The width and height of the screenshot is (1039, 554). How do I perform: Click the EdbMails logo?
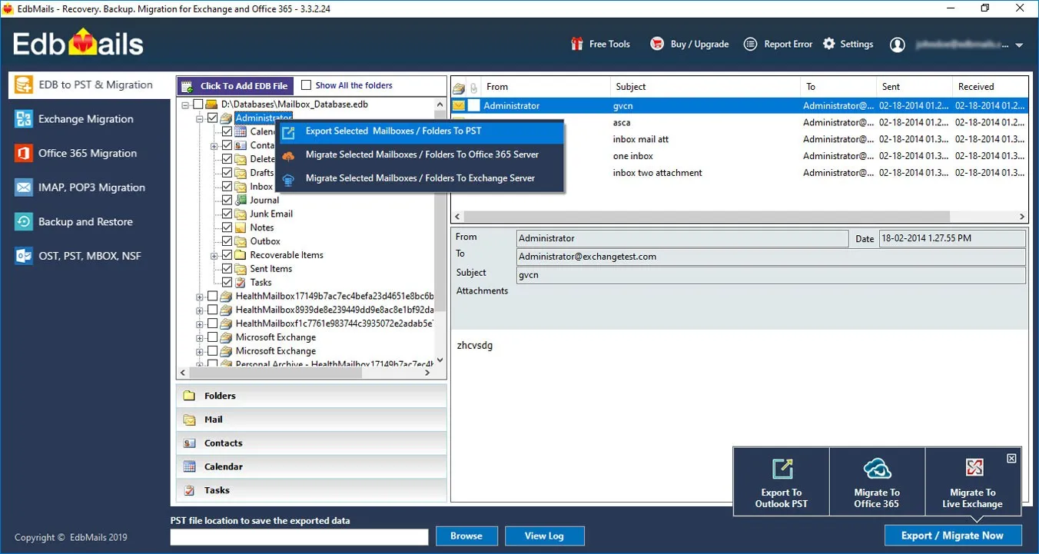(78, 44)
